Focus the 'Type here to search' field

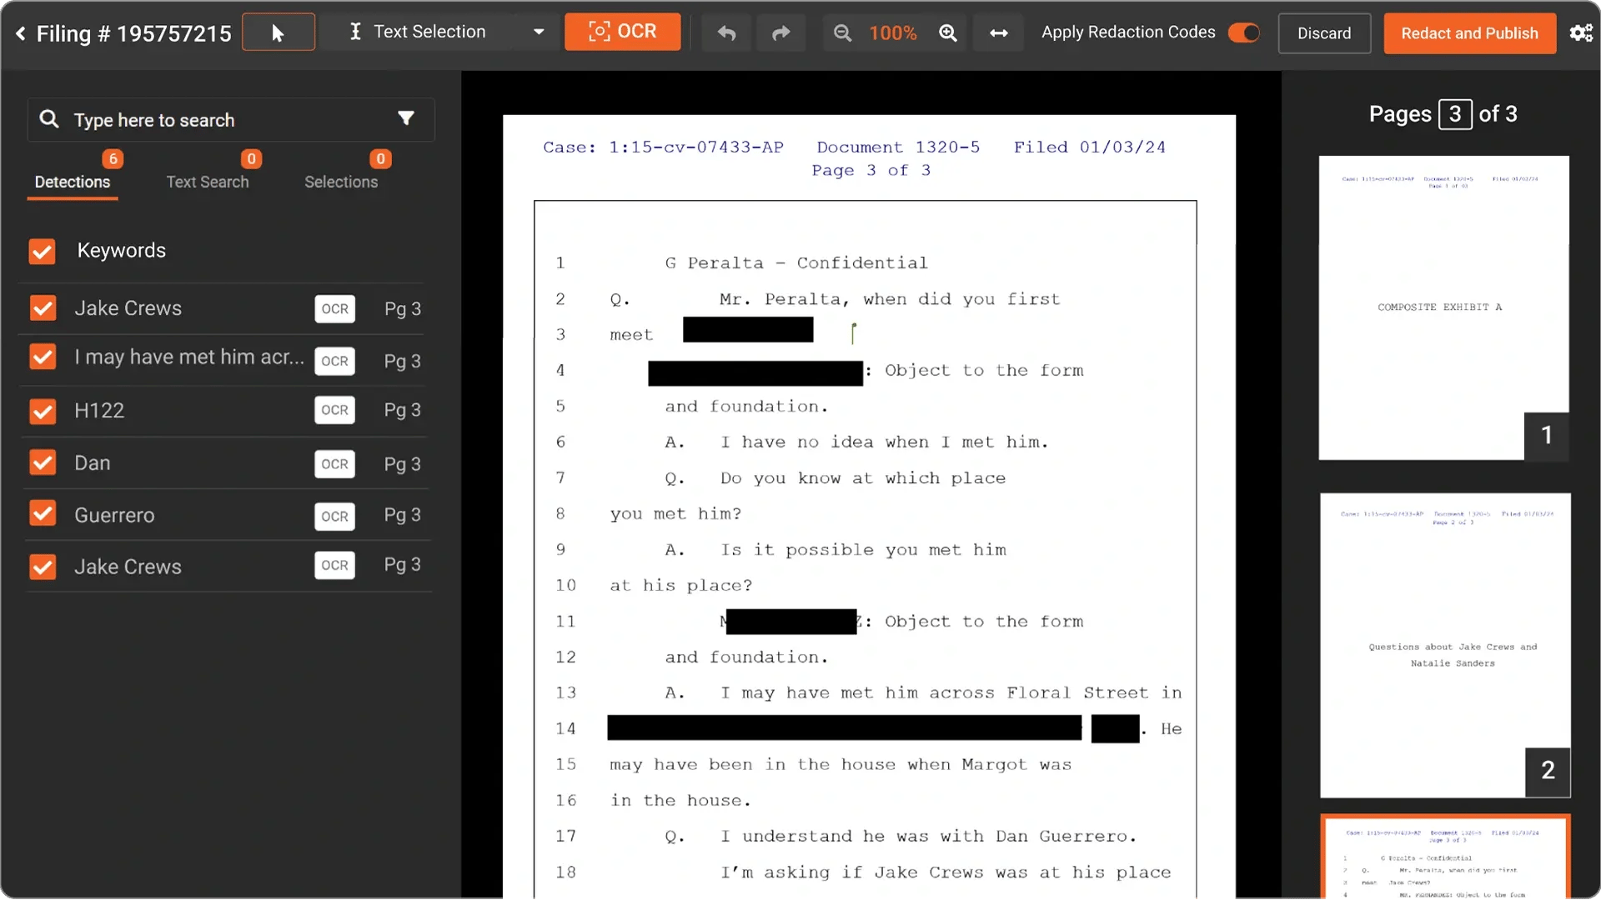pyautogui.click(x=231, y=120)
